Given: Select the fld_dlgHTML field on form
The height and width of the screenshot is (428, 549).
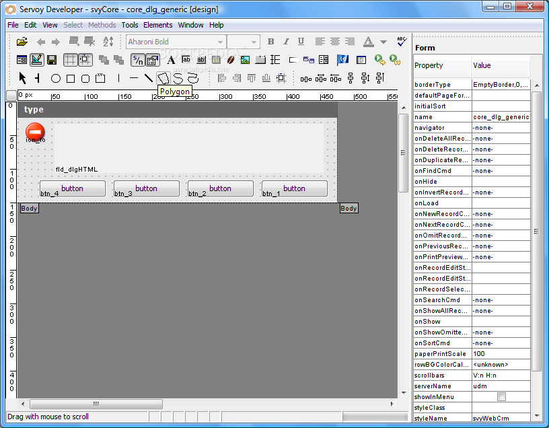Looking at the screenshot, I should [189, 147].
